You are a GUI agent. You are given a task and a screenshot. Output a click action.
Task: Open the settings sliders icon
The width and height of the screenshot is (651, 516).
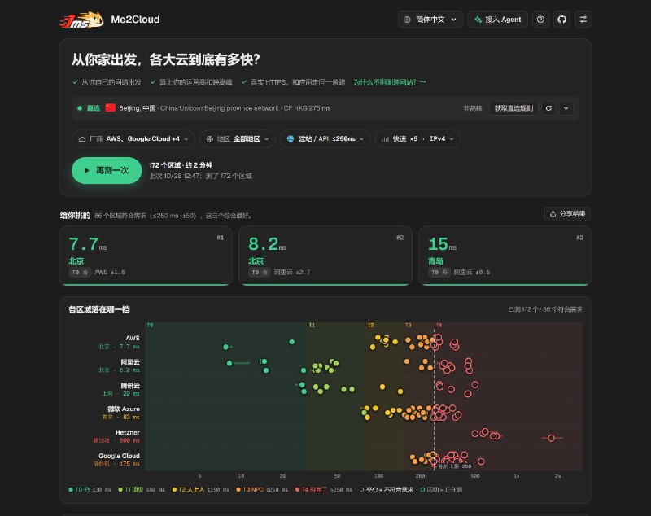pyautogui.click(x=583, y=20)
